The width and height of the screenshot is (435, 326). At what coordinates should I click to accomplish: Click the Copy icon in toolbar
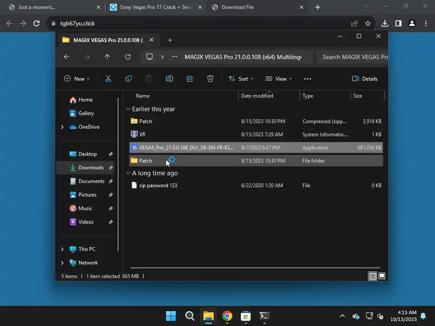(128, 79)
